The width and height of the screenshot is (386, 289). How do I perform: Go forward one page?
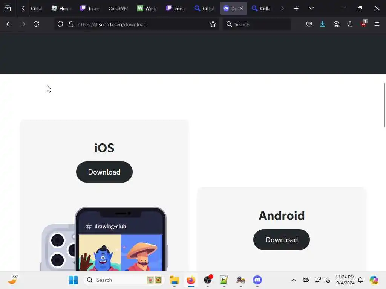[22, 24]
